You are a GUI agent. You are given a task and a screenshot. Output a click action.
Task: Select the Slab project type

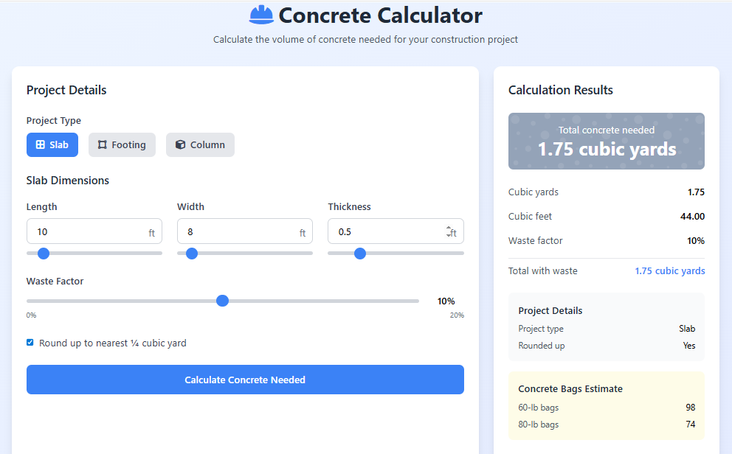click(52, 145)
